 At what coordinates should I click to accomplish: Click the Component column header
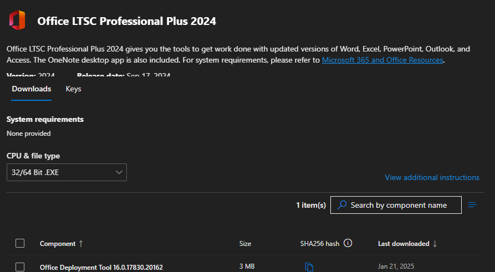click(58, 244)
